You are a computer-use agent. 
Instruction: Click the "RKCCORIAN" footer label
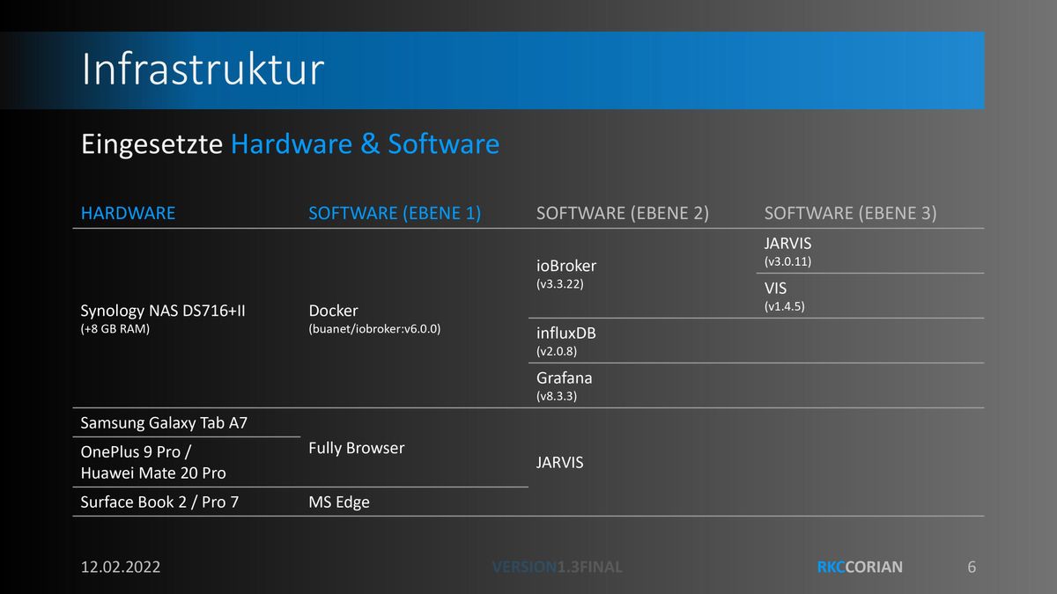tap(860, 568)
